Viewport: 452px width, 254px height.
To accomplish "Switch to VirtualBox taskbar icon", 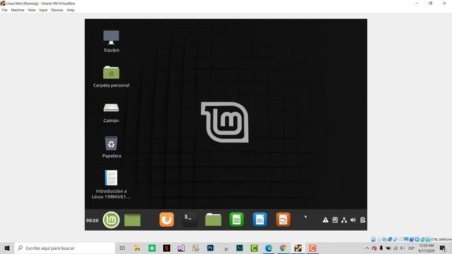I will (298, 248).
